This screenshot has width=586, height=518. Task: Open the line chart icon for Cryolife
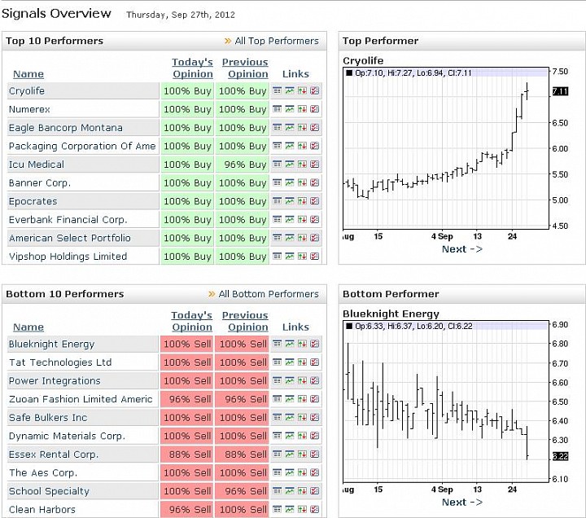(x=290, y=90)
